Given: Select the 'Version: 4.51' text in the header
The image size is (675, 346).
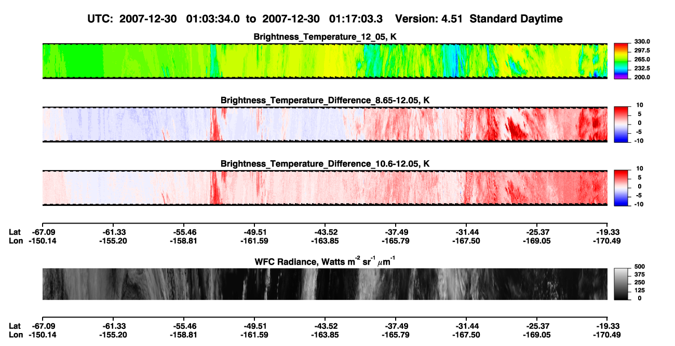Looking at the screenshot, I should [x=429, y=19].
